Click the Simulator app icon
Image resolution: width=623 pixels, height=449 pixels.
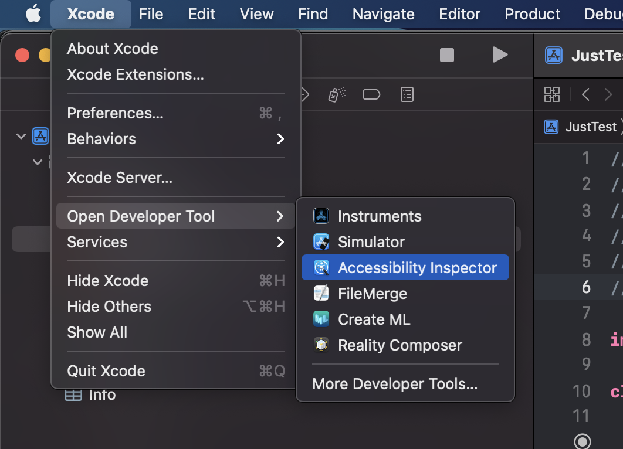tap(321, 241)
